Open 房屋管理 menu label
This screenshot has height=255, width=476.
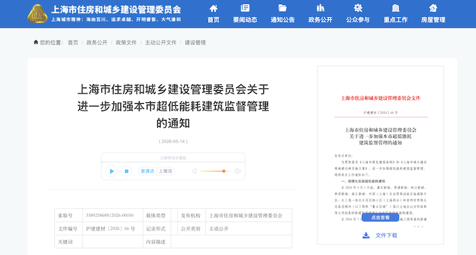coord(433,20)
